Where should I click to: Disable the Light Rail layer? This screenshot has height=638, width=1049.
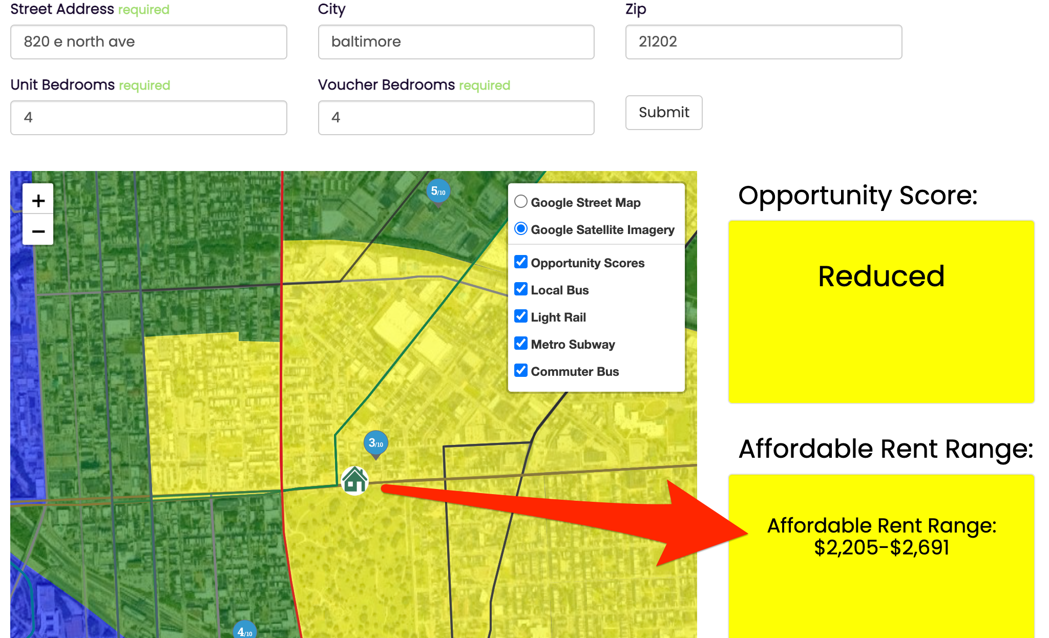tap(521, 316)
